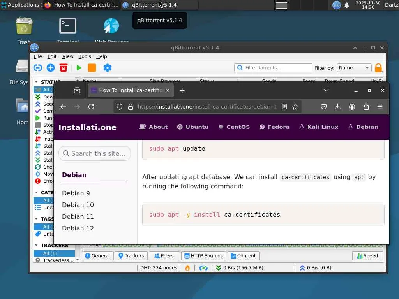Click the Firefox back arrow
Viewport: 399px width, 299px height.
(x=63, y=107)
